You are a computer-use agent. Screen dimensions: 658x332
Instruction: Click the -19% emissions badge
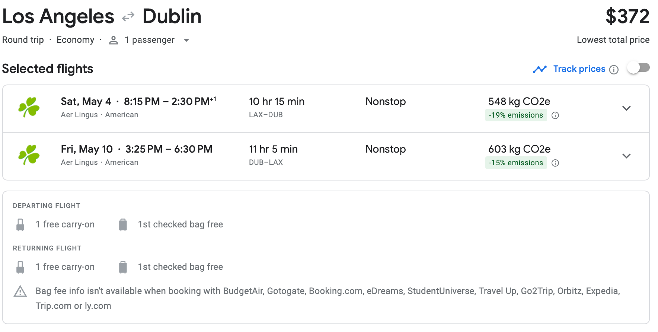click(516, 115)
